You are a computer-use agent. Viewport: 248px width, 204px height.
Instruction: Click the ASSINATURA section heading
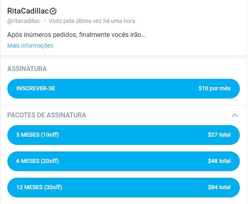27,69
